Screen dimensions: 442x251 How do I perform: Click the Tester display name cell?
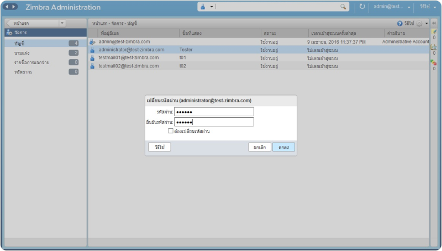186,50
